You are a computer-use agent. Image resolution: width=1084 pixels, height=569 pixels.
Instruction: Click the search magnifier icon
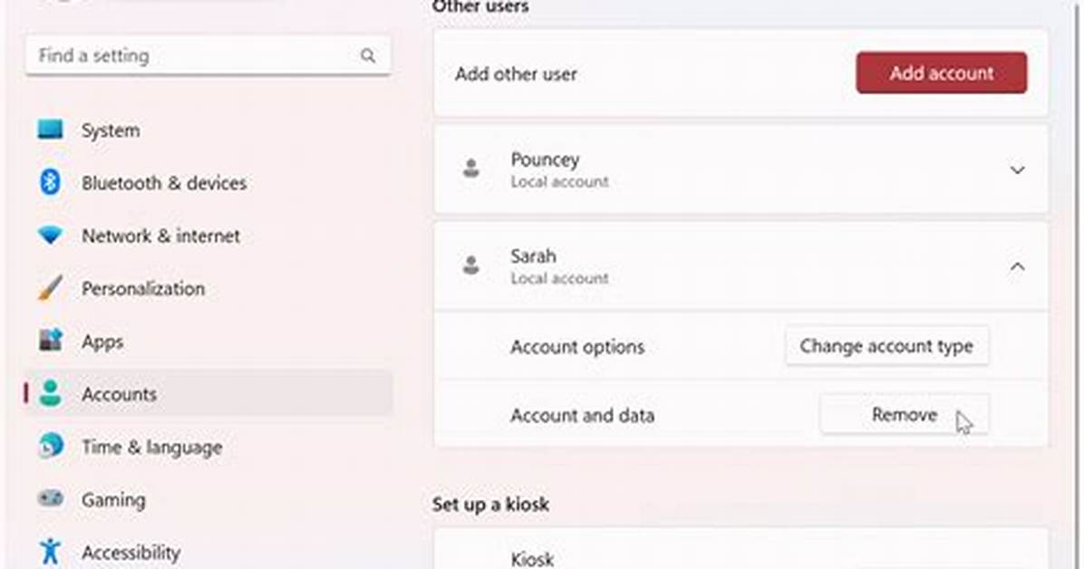tap(368, 56)
